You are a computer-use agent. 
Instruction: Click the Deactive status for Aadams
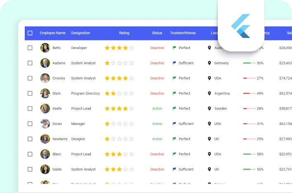click(x=157, y=63)
